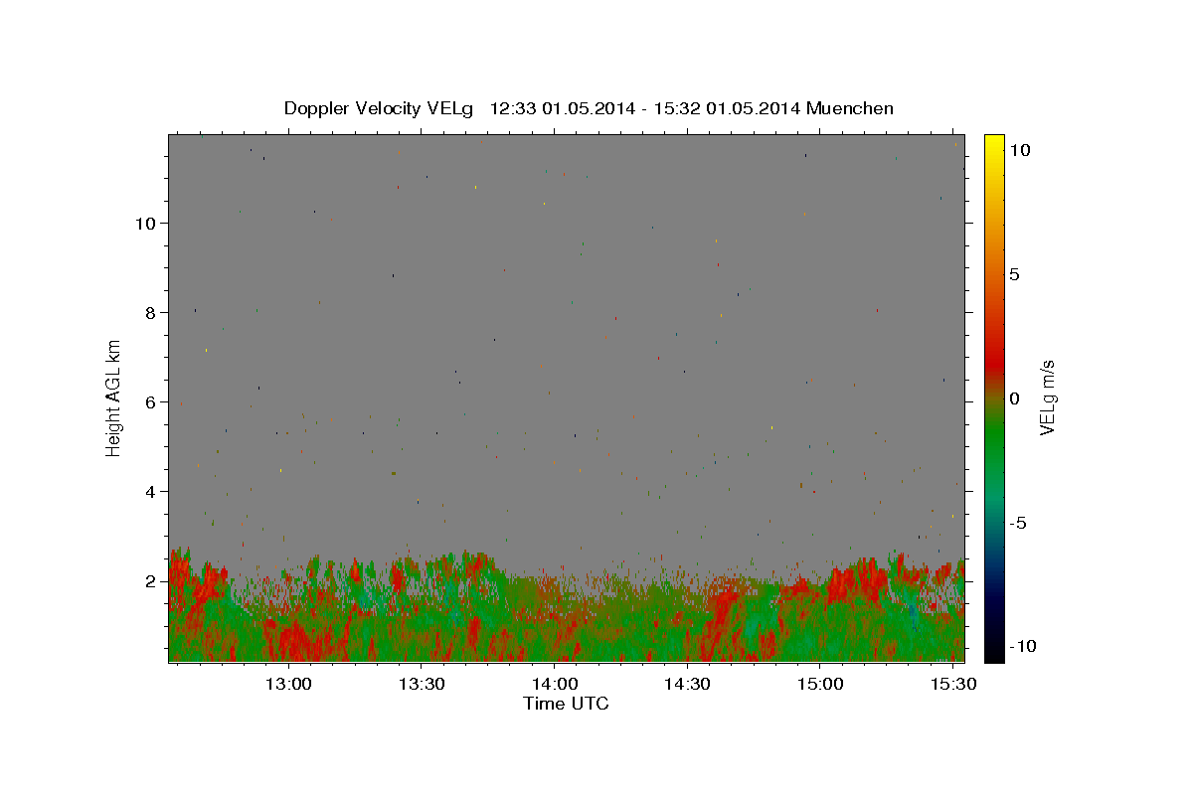Click the 14:30 time axis label
Viewport: 1193px width, 795px height.
pos(687,684)
